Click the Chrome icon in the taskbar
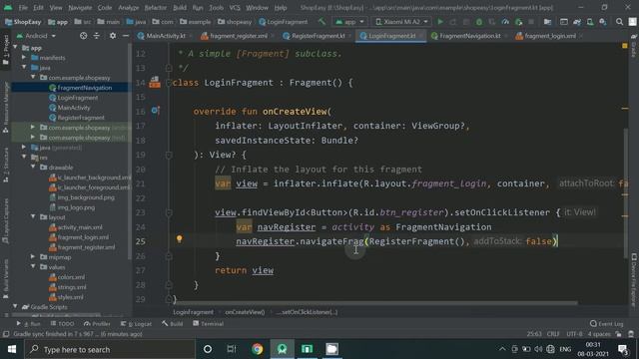The image size is (639, 359). pyautogui.click(x=258, y=349)
